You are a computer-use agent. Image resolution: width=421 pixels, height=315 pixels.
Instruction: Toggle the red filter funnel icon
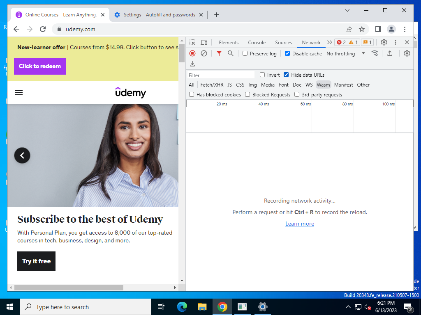pyautogui.click(x=219, y=53)
